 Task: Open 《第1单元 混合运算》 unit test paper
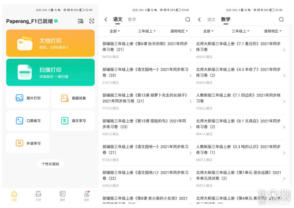(241, 179)
